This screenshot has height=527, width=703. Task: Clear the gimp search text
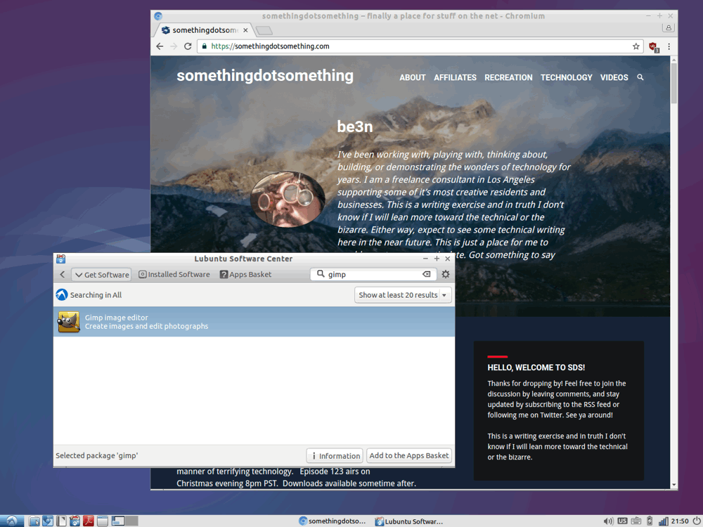click(x=427, y=274)
